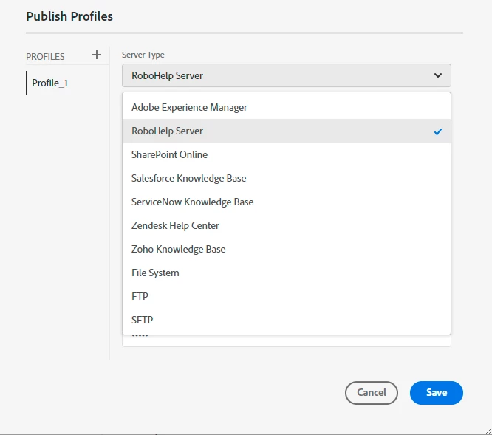Viewport: 492px width, 435px height.
Task: Select Adobe Experience Manager option
Action: pyautogui.click(x=190, y=107)
